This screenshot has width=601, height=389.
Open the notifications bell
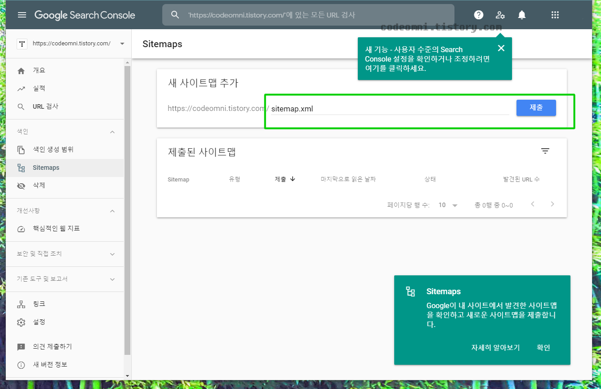522,15
